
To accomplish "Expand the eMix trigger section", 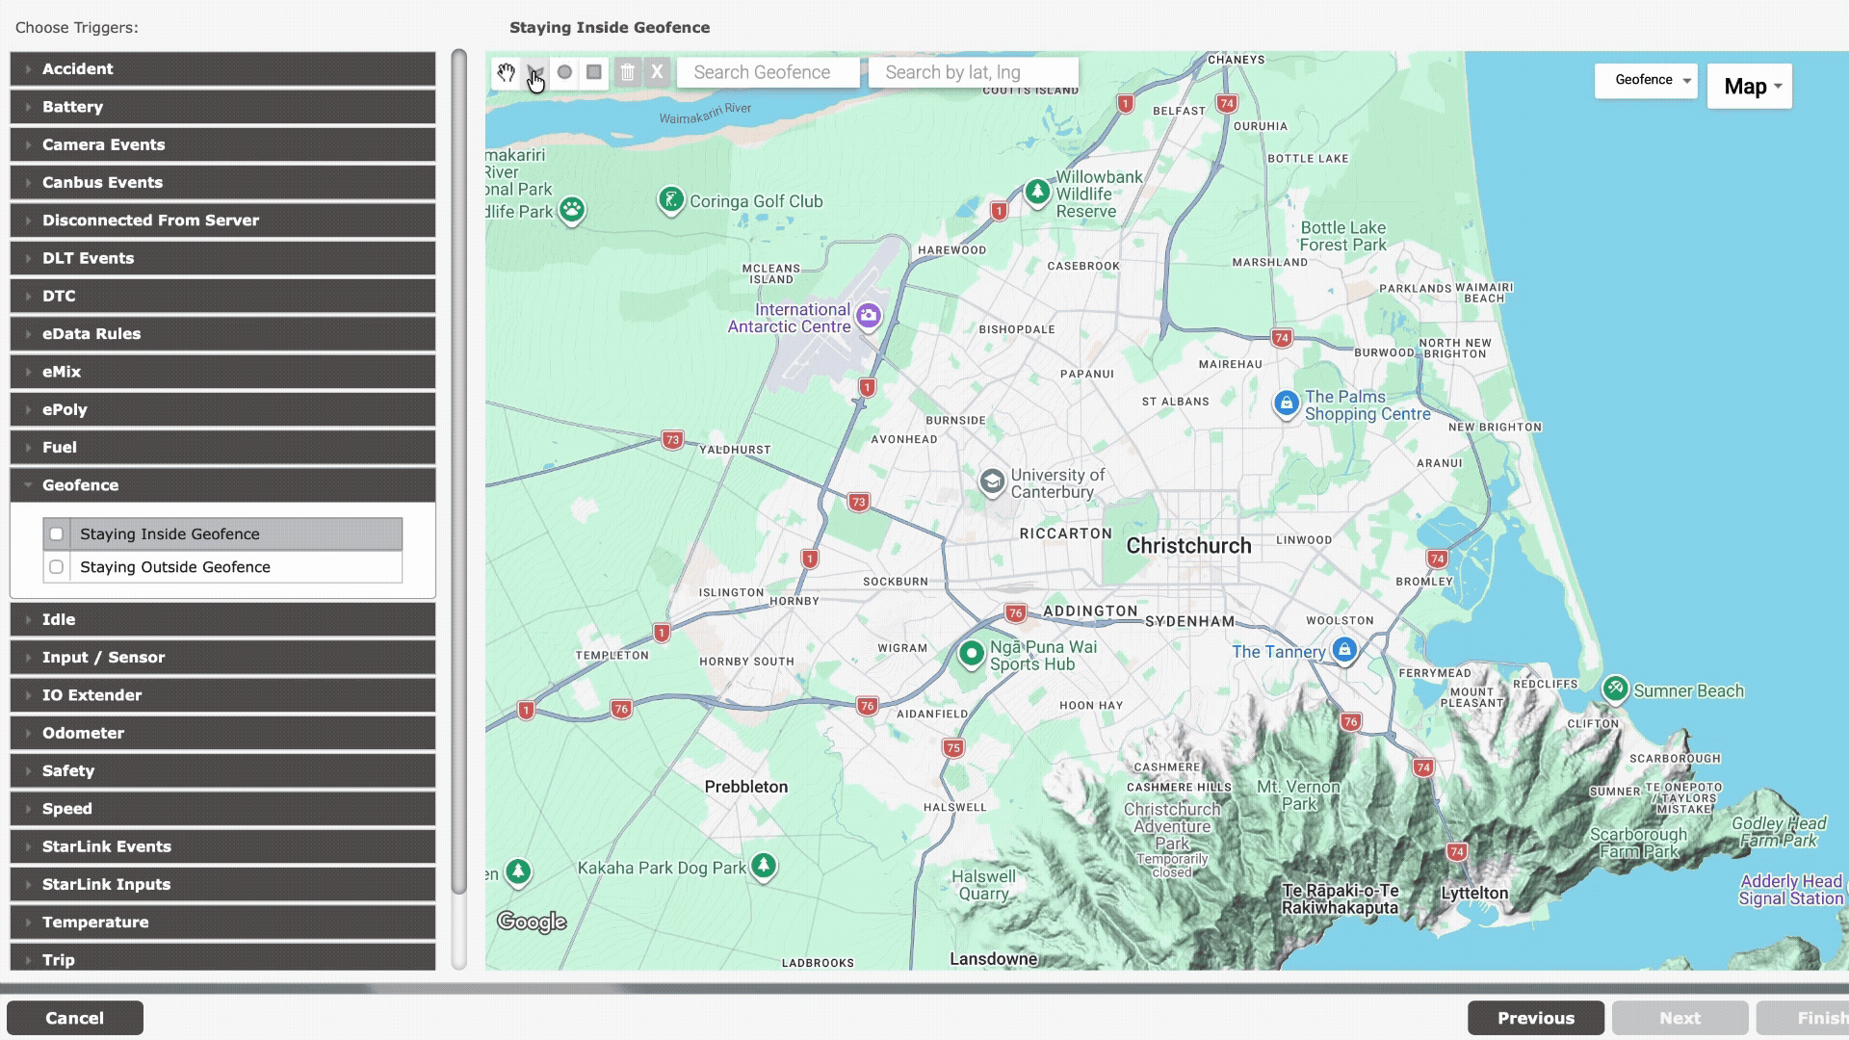I will click(x=222, y=372).
